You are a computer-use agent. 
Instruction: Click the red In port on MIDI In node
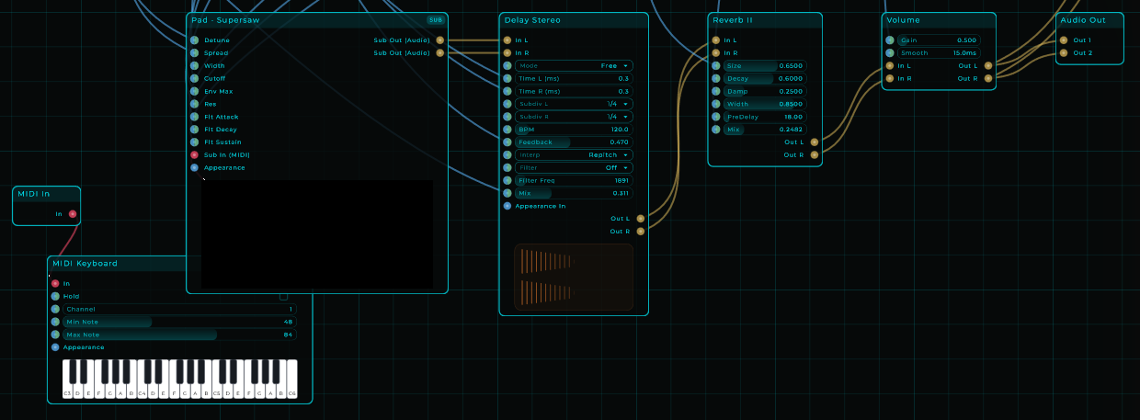[73, 214]
